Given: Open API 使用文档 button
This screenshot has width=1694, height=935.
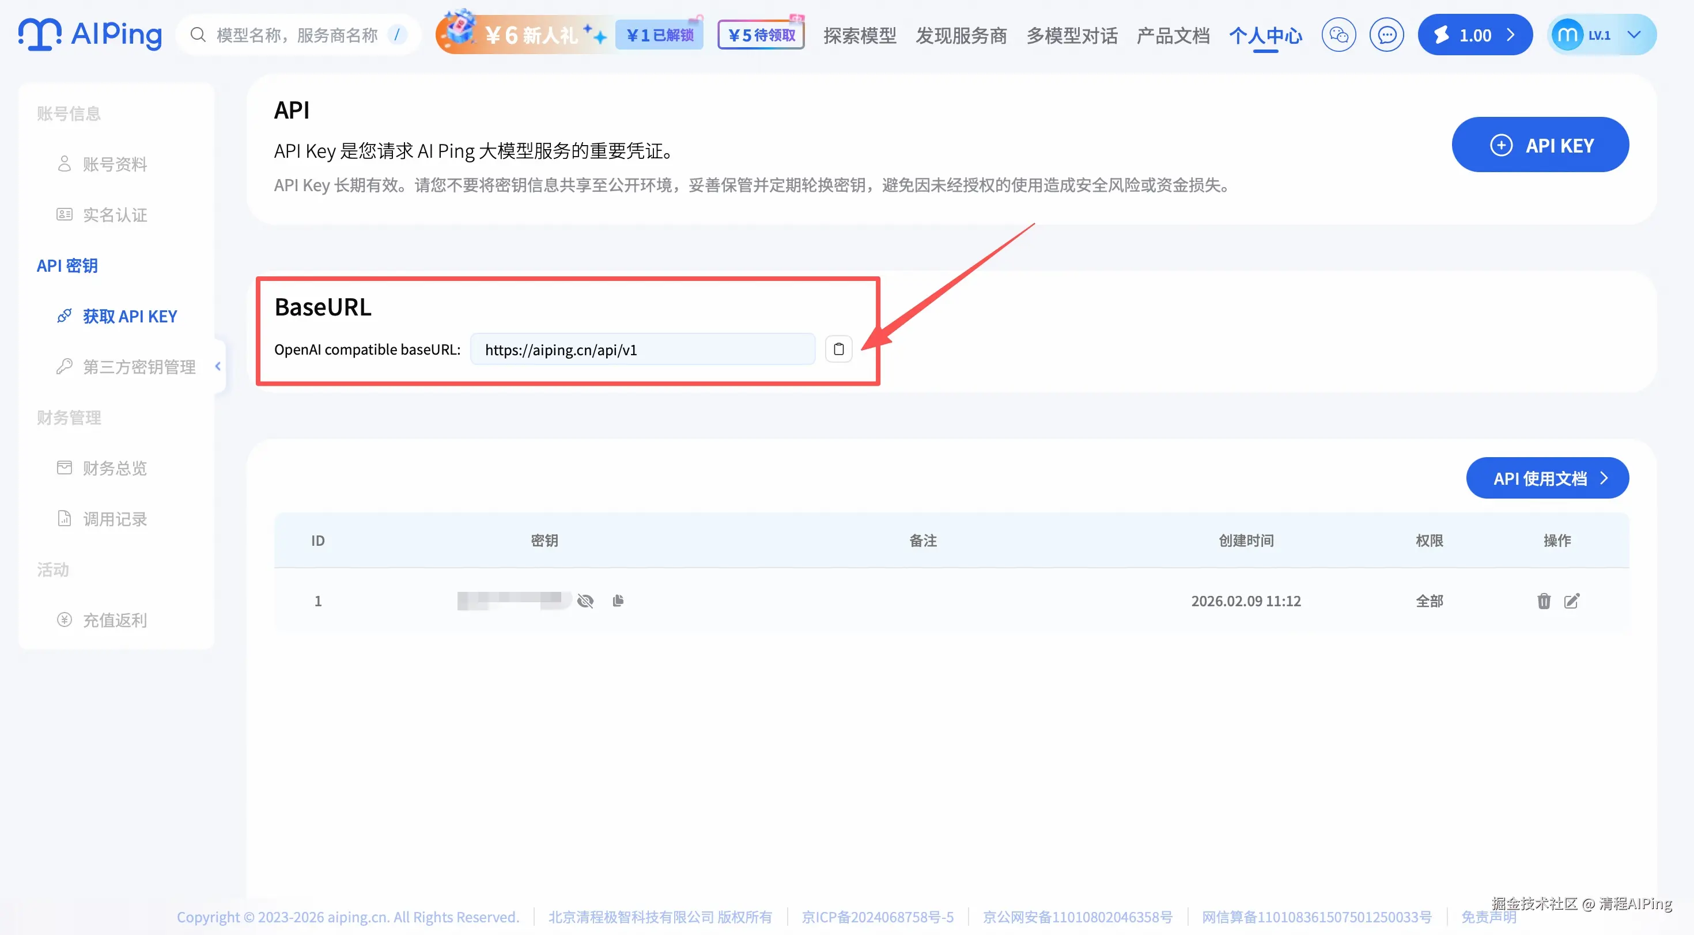Looking at the screenshot, I should point(1546,478).
